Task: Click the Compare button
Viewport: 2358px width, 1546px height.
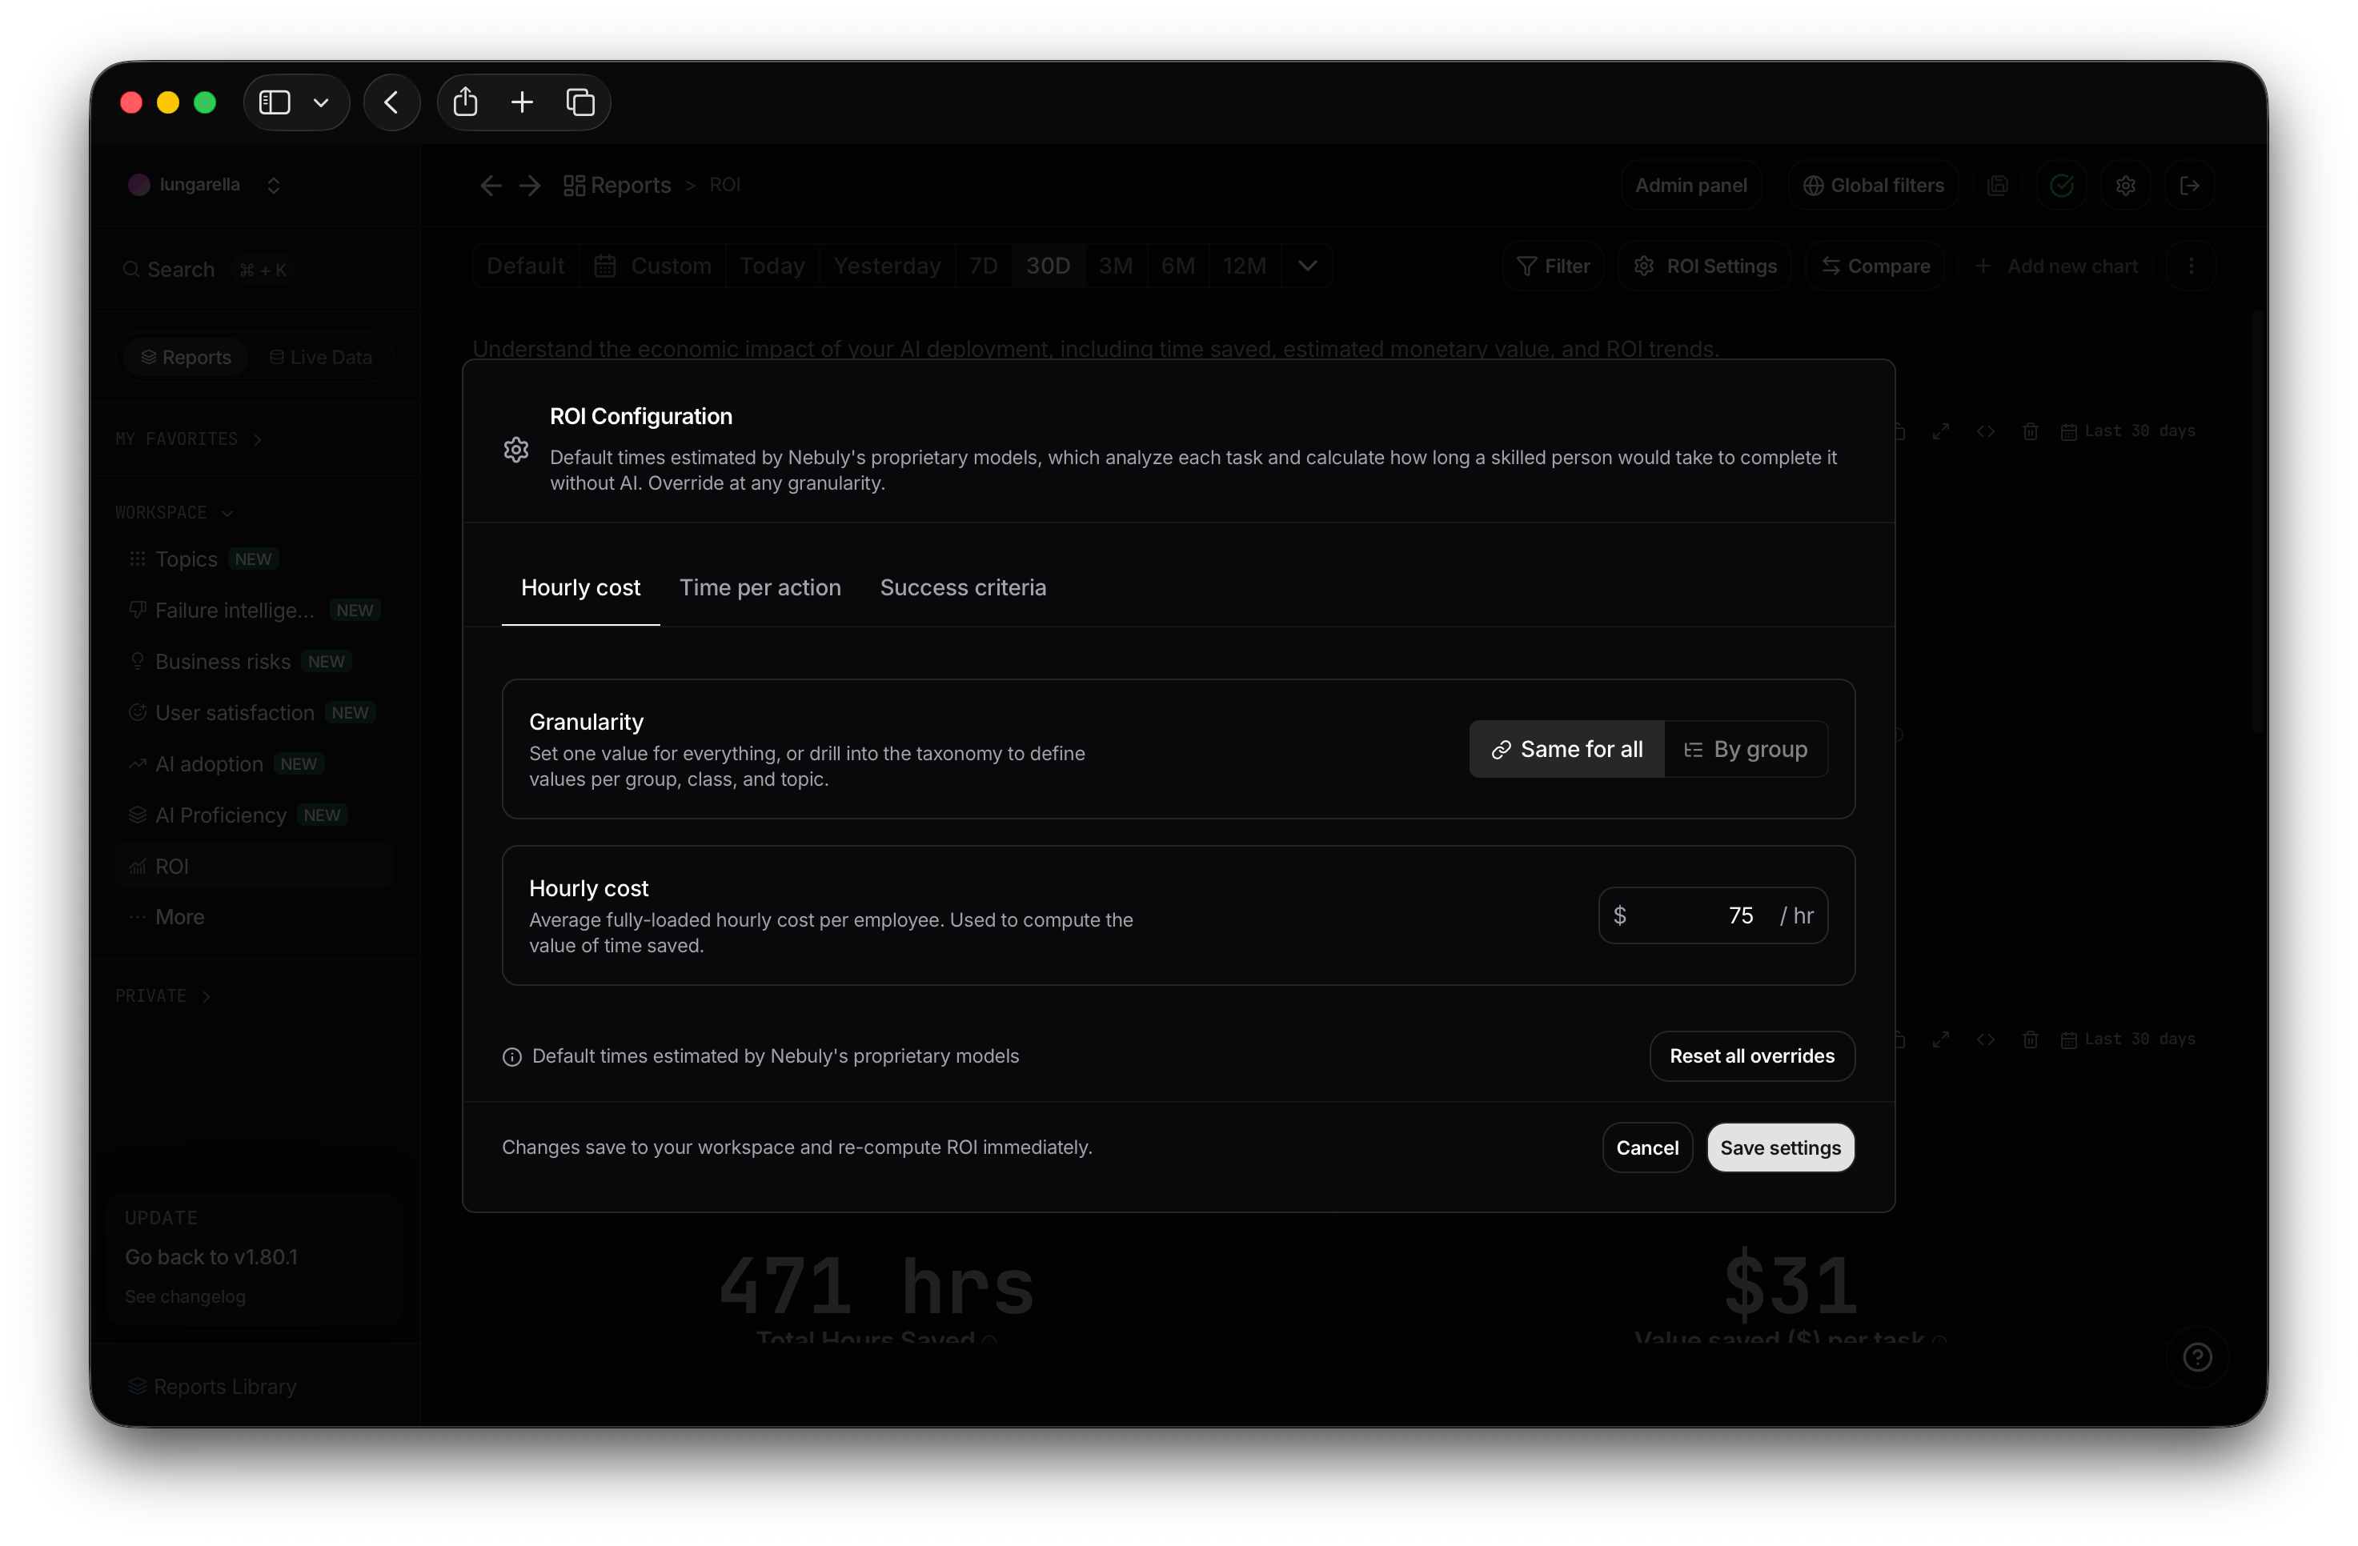Action: click(1875, 266)
